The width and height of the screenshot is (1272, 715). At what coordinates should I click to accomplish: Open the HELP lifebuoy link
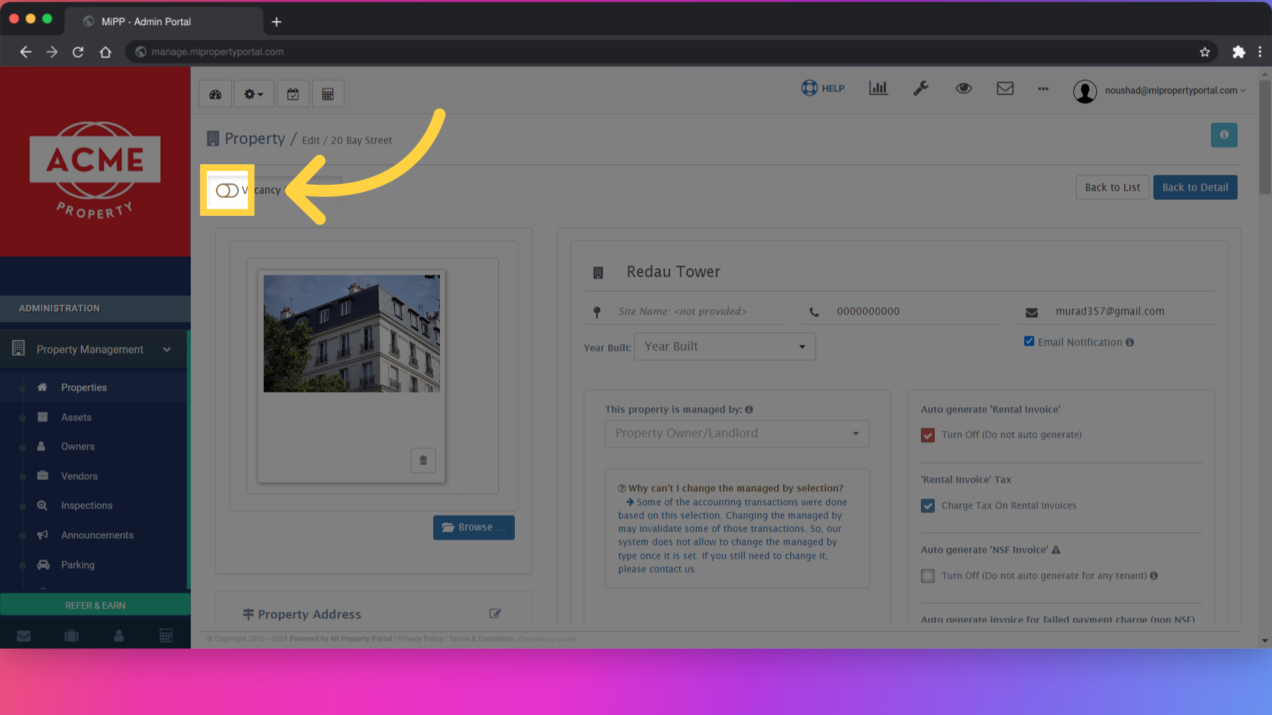(x=823, y=88)
